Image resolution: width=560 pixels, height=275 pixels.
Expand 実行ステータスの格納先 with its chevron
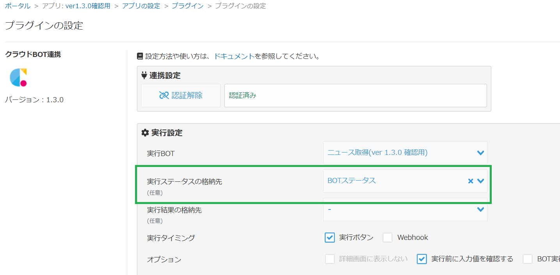(x=480, y=181)
